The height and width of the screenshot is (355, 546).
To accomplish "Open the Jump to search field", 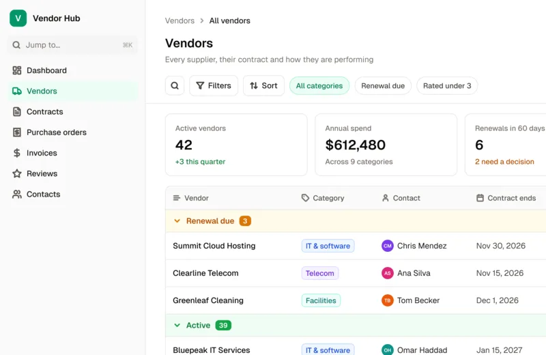I will tap(72, 45).
